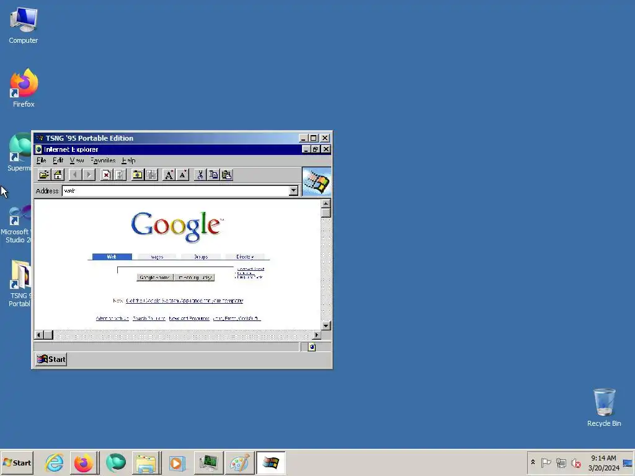Click the Refresh page toolbar icon

click(120, 175)
